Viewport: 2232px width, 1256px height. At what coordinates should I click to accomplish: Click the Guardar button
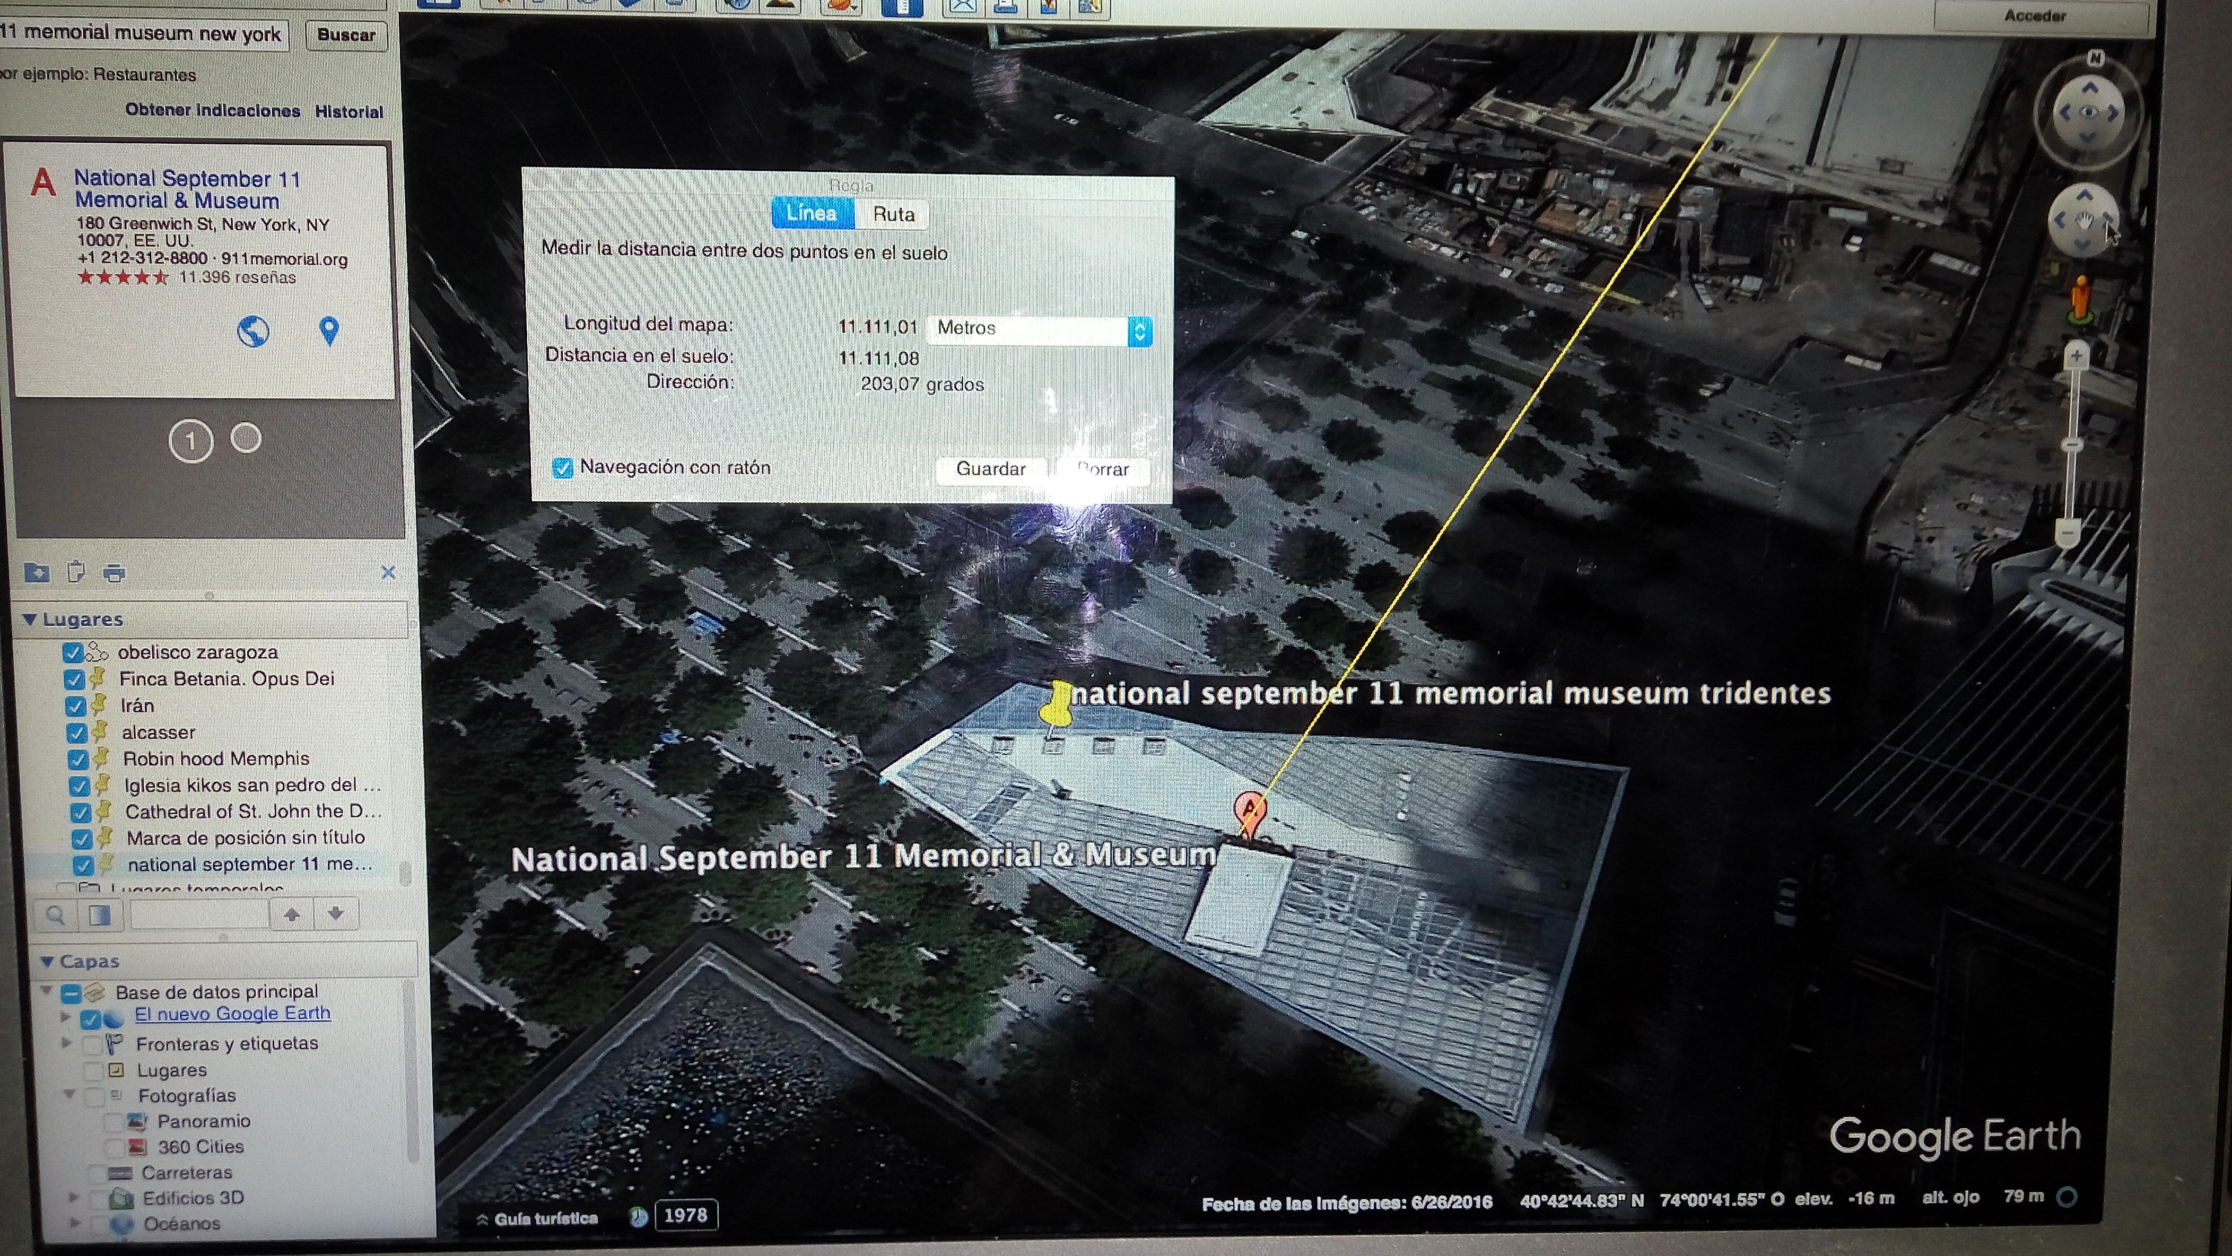(990, 469)
